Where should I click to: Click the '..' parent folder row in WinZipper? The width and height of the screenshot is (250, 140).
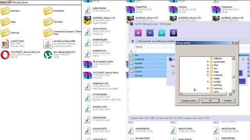pyautogui.click(x=152, y=51)
